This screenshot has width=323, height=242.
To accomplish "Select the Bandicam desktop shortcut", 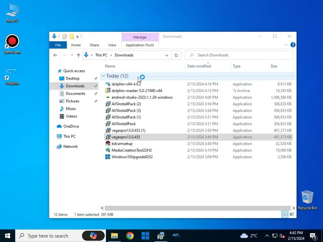I will click(12, 44).
